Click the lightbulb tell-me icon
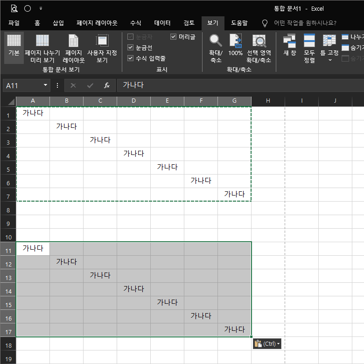Image resolution: width=364 pixels, height=364 pixels. 265,23
